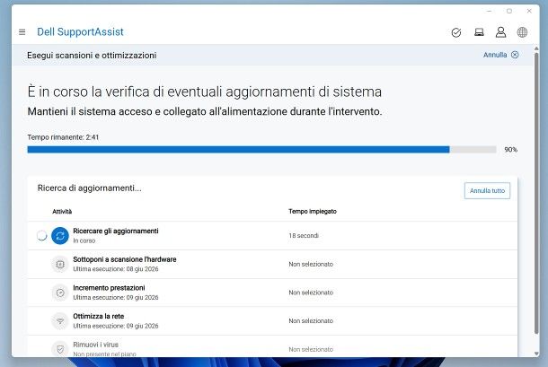Click the Annulla tutto button

487,190
